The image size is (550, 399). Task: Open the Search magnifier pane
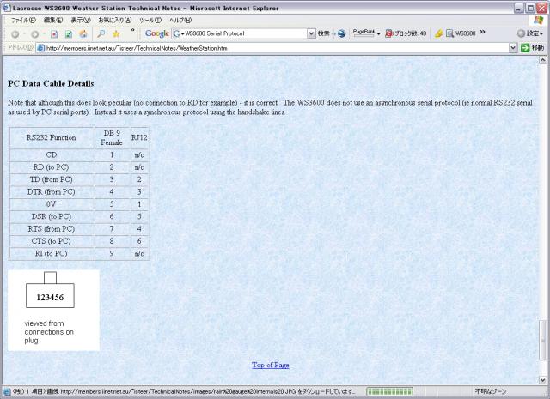pyautogui.click(x=101, y=34)
